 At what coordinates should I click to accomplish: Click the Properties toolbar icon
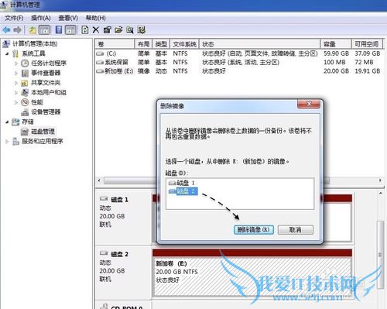107,30
